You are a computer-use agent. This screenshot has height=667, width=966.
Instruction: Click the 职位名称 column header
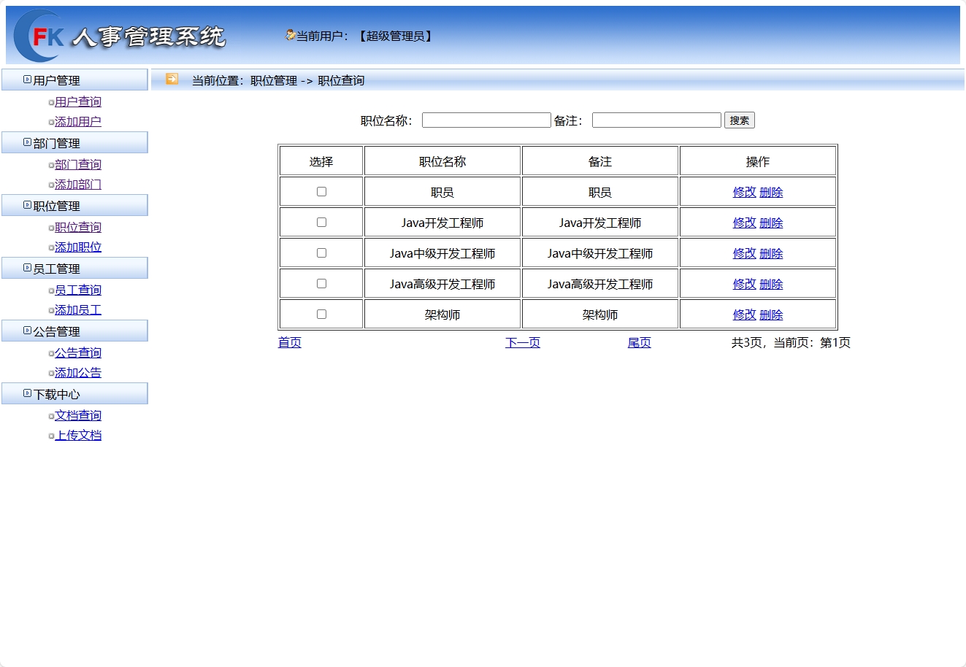tap(442, 162)
